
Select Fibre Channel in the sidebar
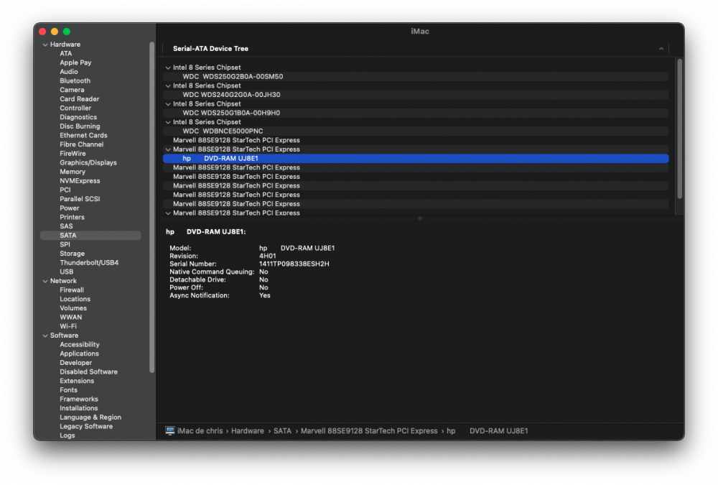82,145
